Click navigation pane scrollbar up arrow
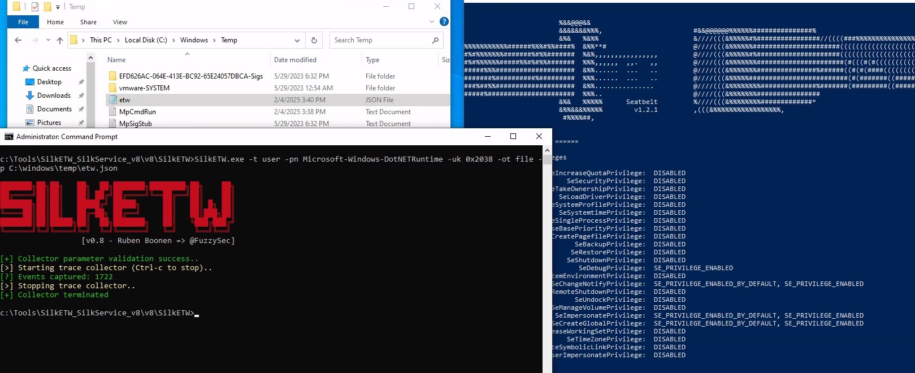 point(90,58)
